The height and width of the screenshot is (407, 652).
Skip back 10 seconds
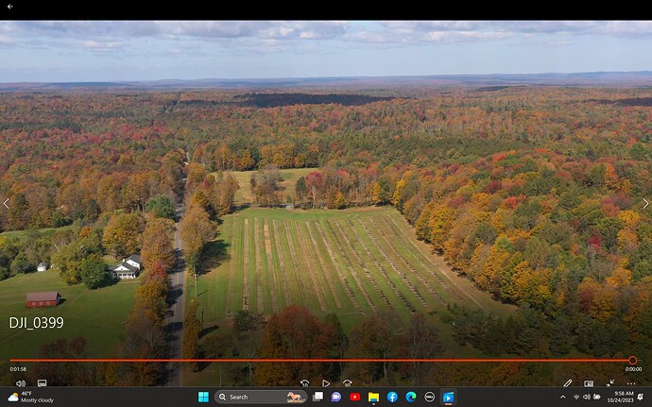[305, 383]
